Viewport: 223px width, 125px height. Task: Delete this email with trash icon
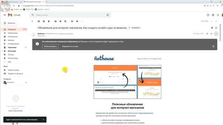point(49,21)
